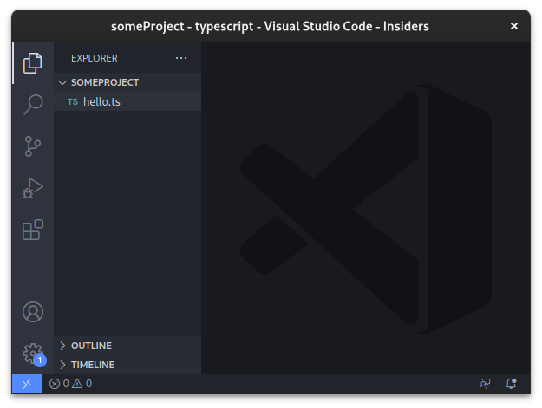Click the feedback icon in status bar
The width and height of the screenshot is (542, 408).
tap(485, 384)
